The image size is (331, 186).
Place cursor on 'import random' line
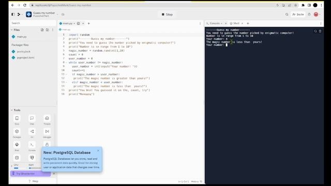pos(79,35)
